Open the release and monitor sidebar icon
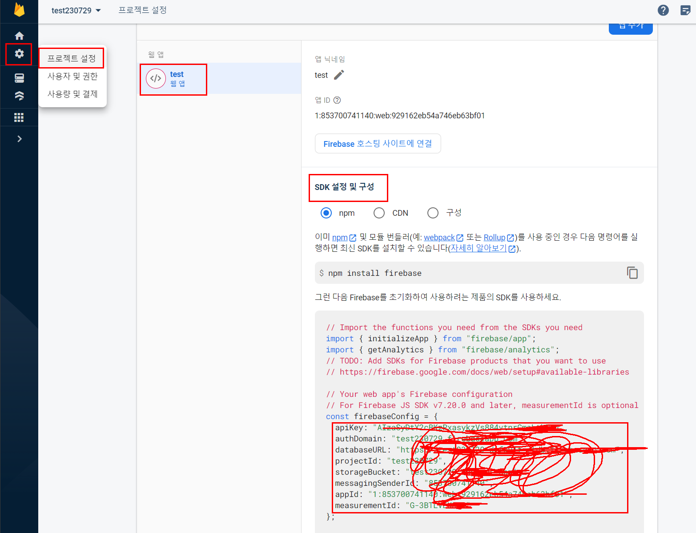The width and height of the screenshot is (696, 533). click(x=19, y=96)
